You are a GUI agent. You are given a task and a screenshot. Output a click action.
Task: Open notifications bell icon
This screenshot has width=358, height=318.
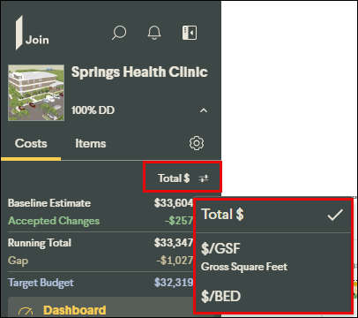coord(154,33)
